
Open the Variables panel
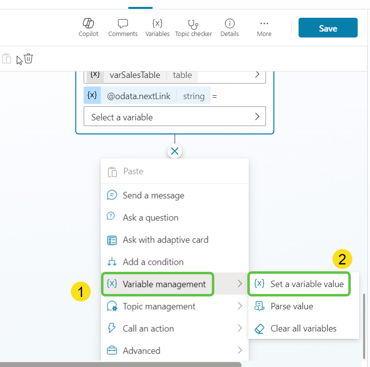tap(157, 28)
